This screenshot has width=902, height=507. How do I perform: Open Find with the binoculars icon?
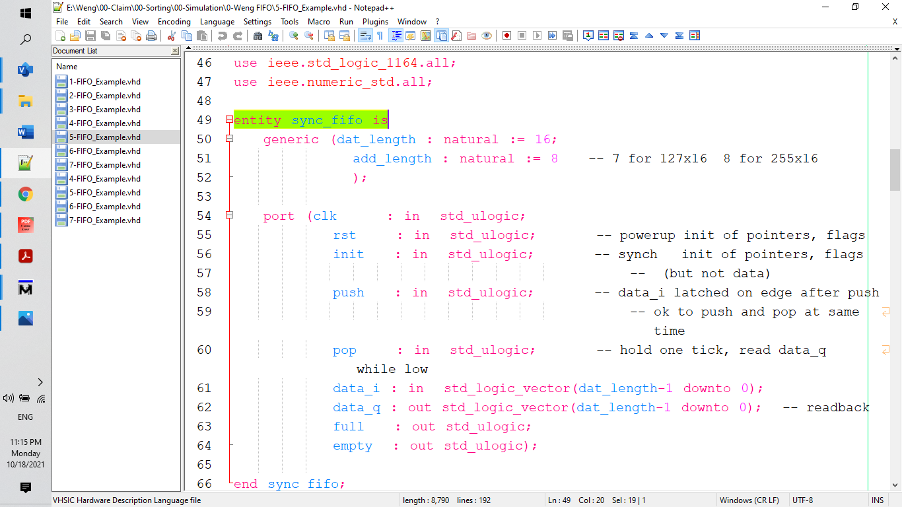tap(258, 36)
